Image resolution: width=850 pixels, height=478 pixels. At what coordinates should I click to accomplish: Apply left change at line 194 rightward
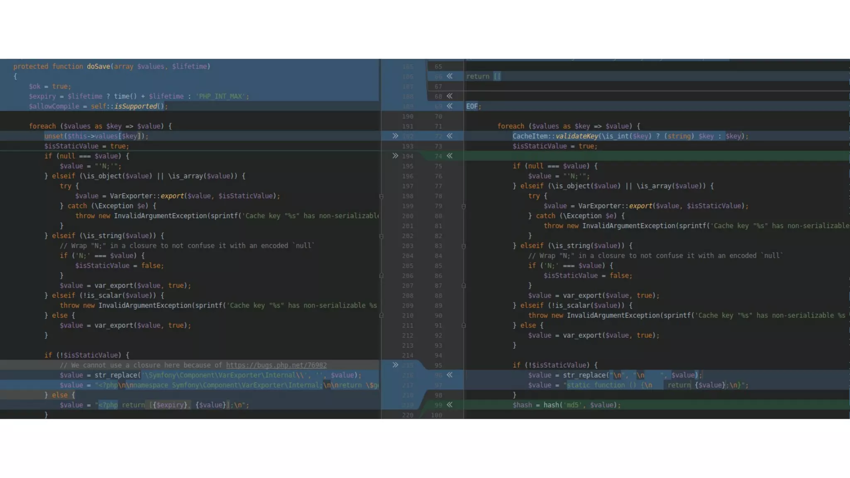coord(395,156)
